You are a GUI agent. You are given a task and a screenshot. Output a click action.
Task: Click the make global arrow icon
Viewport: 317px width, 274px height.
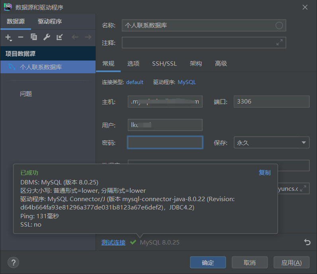[60, 37]
